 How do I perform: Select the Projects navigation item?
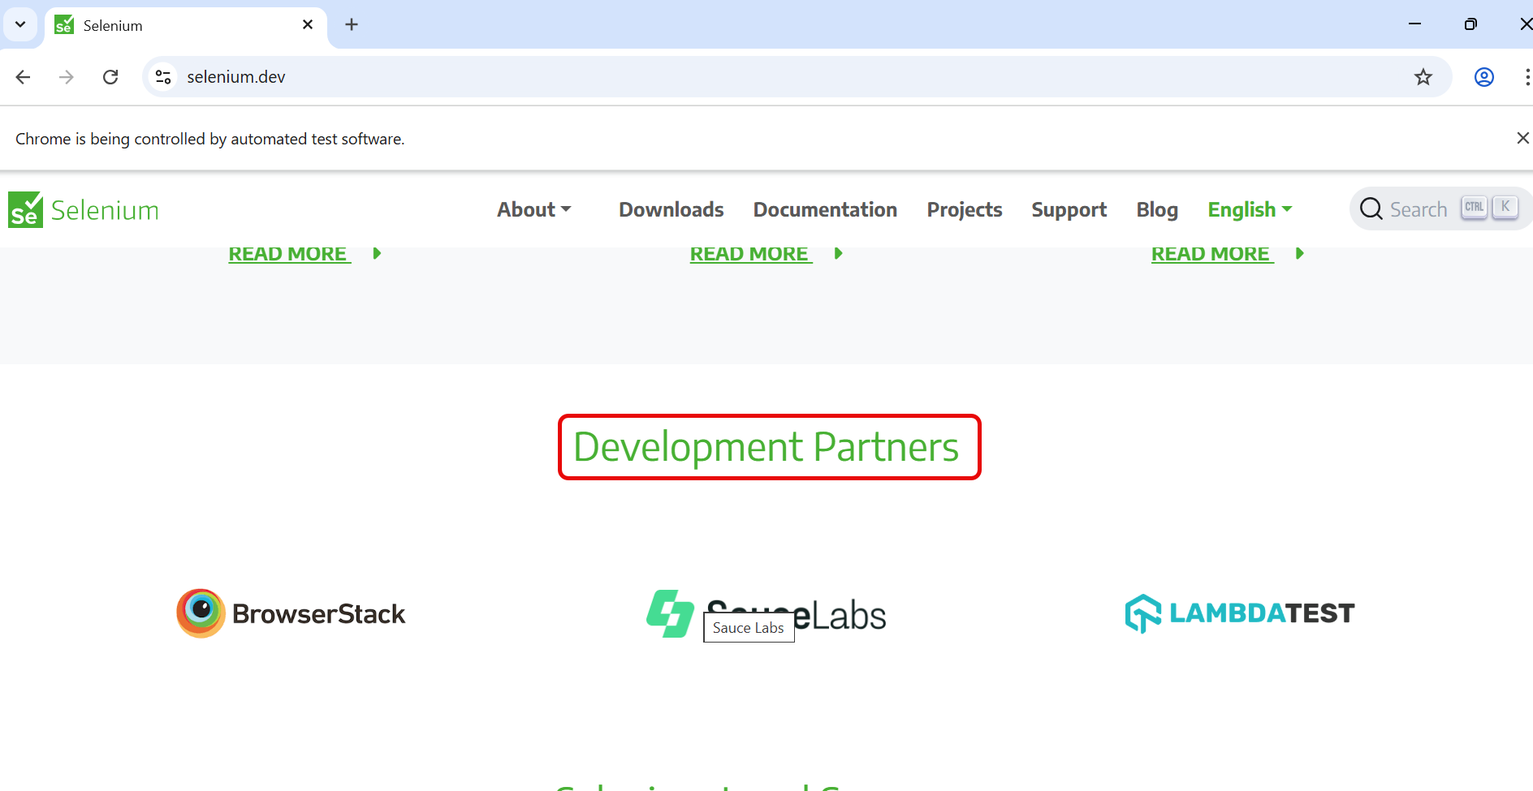click(964, 209)
